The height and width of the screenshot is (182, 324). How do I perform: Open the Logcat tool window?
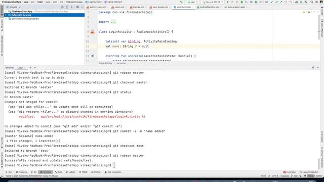(70, 172)
